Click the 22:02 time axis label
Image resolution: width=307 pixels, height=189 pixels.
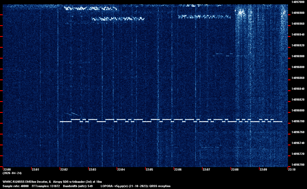tap(64, 170)
